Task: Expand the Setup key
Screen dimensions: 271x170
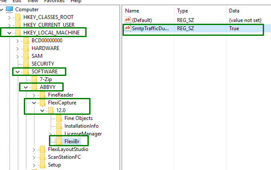Action: [x=34, y=165]
